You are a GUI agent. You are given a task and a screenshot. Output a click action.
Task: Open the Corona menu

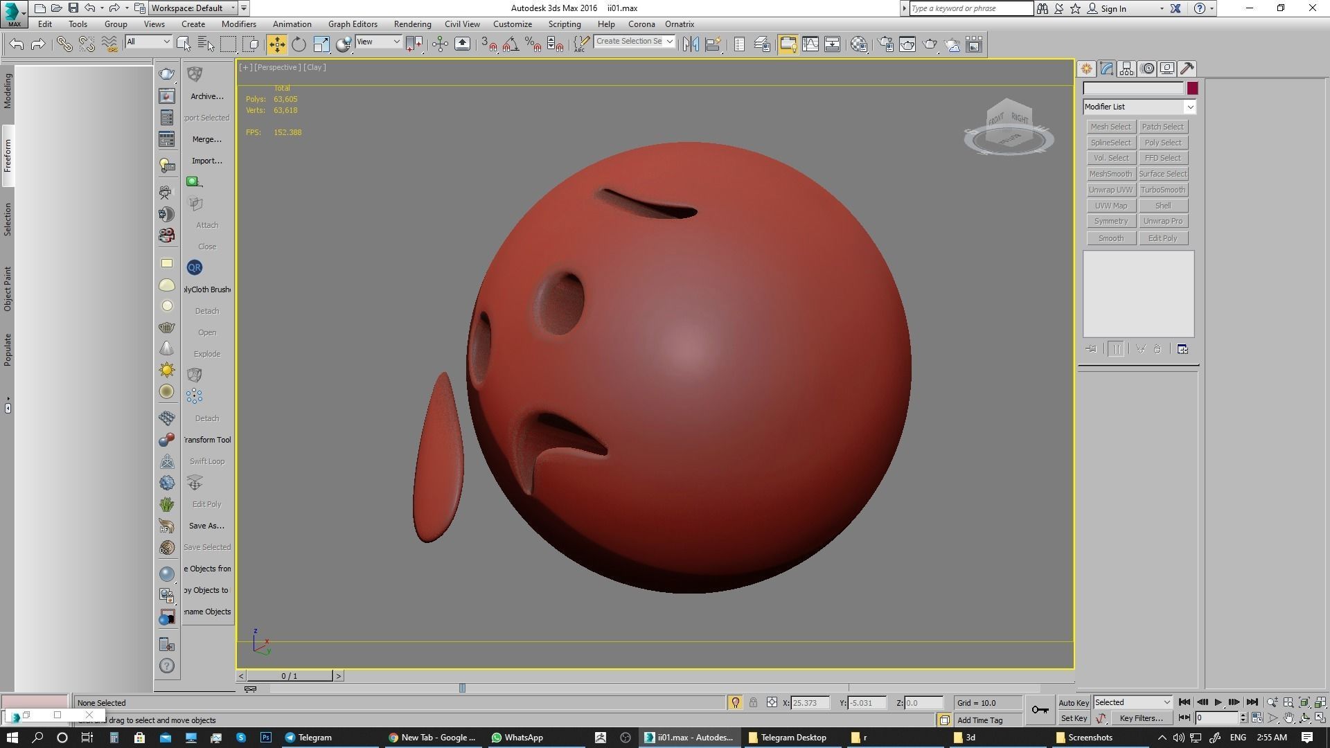pos(641,24)
